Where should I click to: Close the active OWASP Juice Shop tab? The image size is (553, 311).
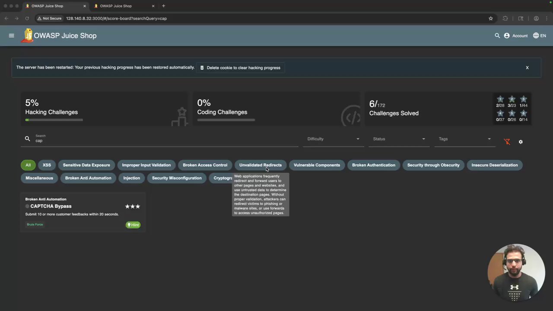[85, 6]
